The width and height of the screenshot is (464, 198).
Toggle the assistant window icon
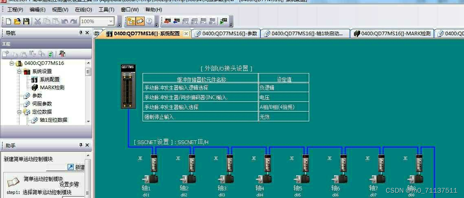[140, 21]
